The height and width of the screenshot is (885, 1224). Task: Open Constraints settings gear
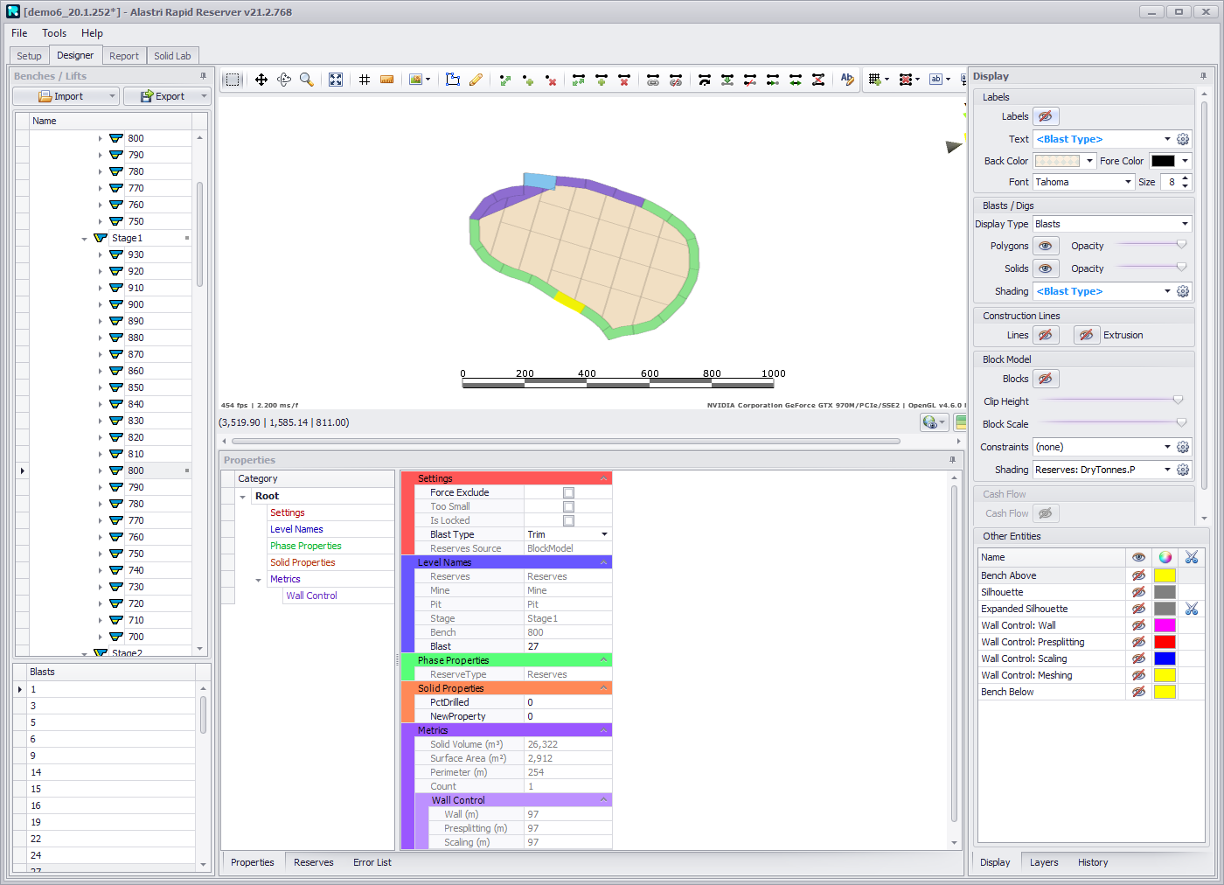pos(1183,447)
